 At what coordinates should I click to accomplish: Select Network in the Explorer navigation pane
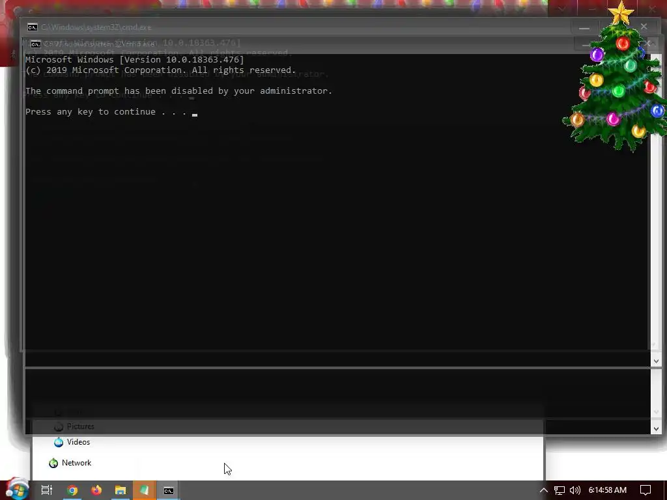click(x=76, y=463)
